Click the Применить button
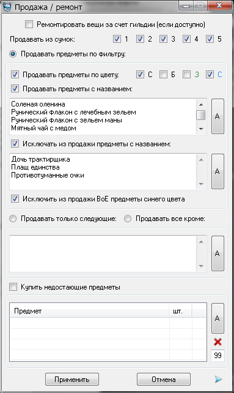Screen dimensions: 234x393 point(72,380)
